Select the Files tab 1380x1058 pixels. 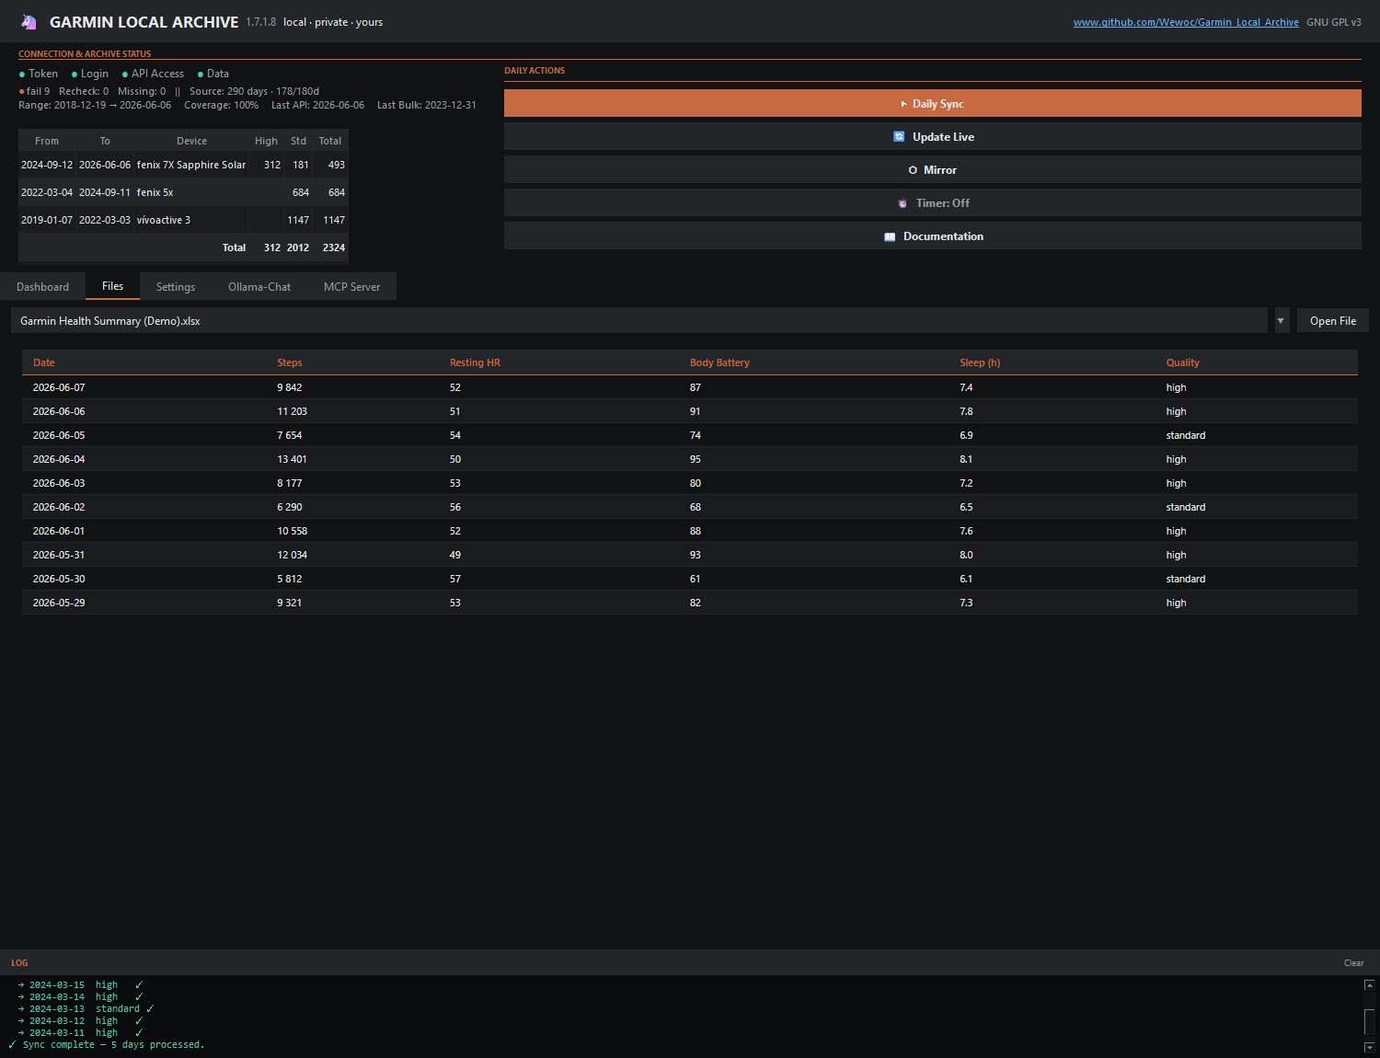[x=112, y=286]
